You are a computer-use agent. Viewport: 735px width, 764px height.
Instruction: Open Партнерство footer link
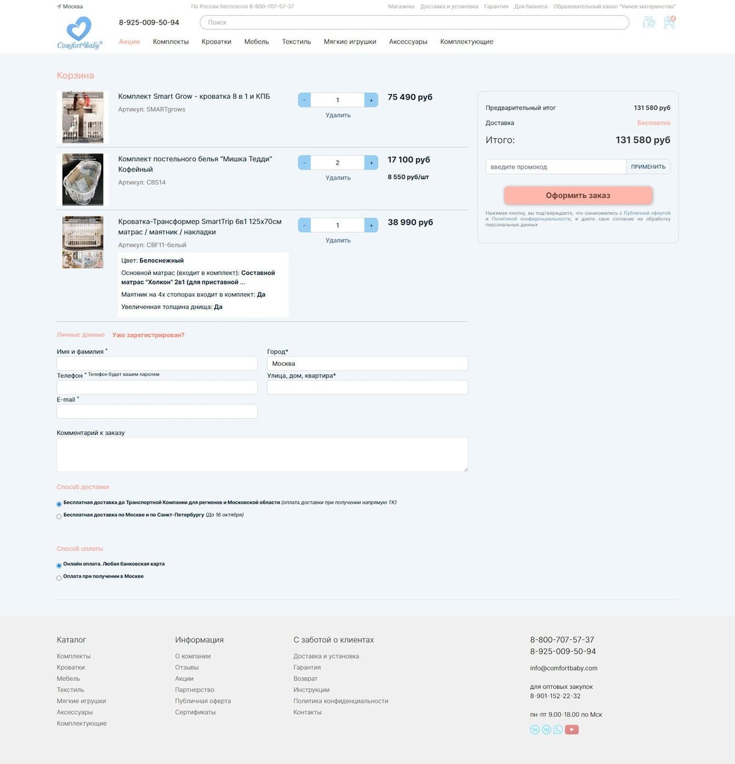tap(195, 690)
